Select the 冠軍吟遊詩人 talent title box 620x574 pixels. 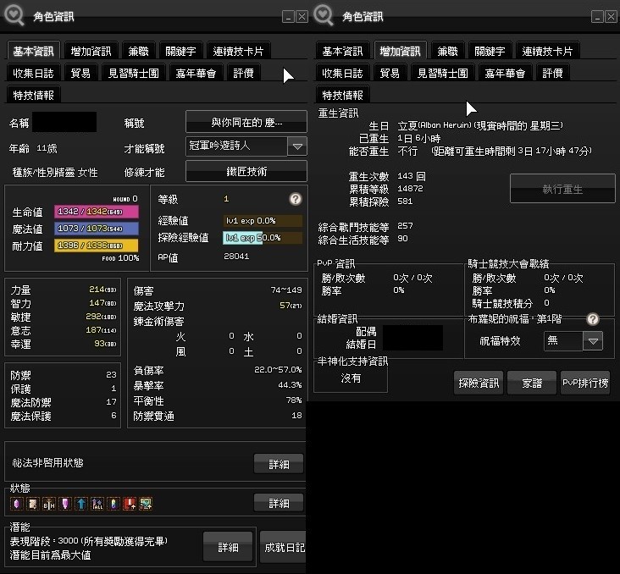(x=236, y=146)
